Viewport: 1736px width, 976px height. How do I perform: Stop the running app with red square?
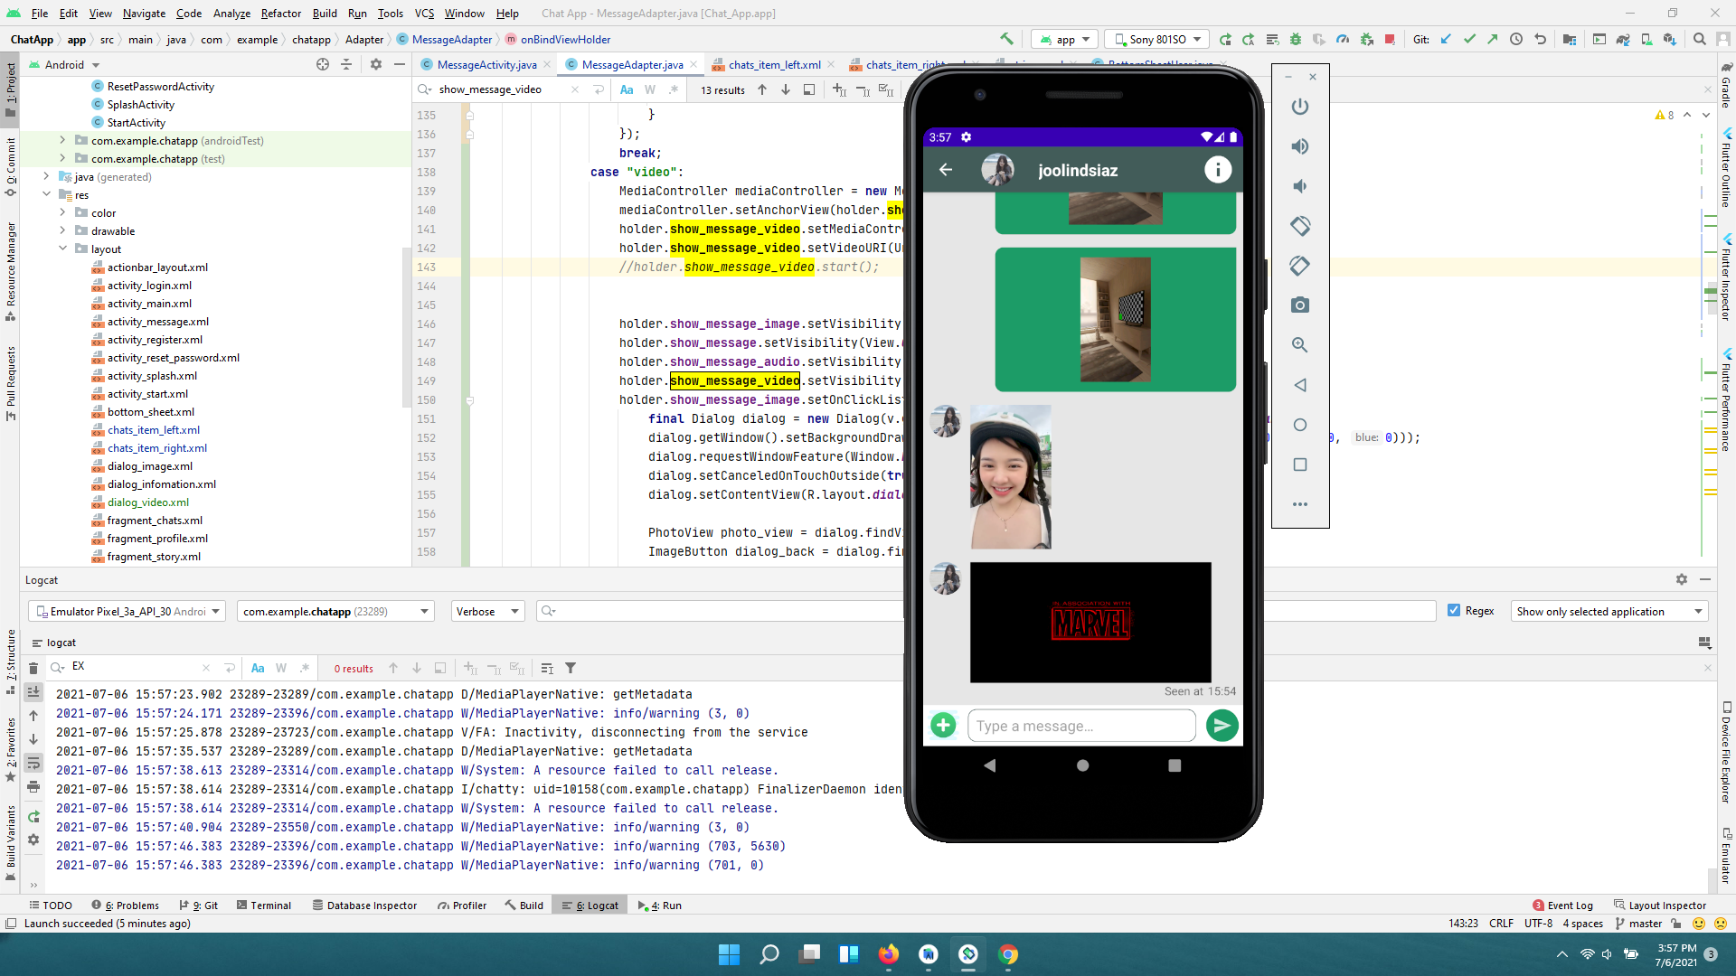[1390, 39]
